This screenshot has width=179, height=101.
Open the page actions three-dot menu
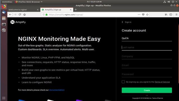[x=139, y=15]
